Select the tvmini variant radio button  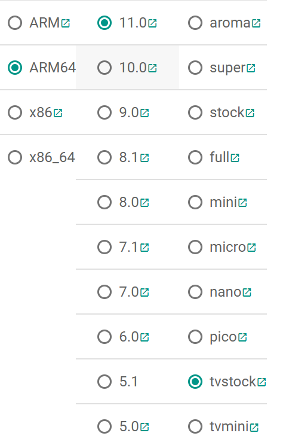[195, 426]
